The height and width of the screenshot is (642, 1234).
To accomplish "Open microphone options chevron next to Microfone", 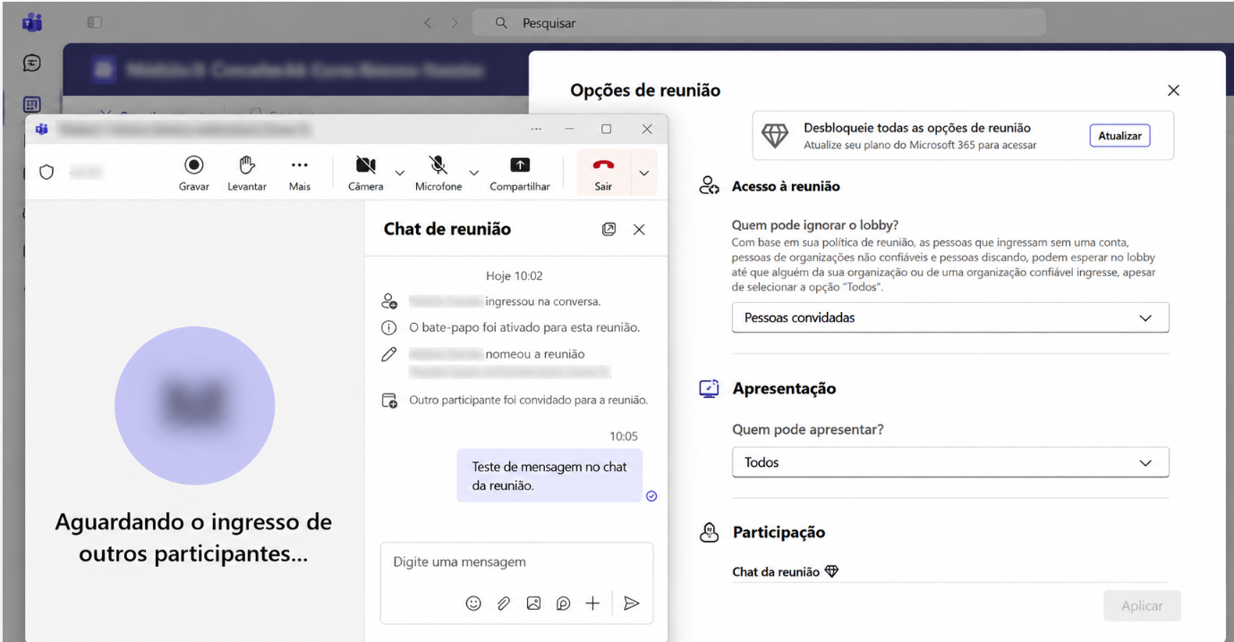I will pyautogui.click(x=474, y=173).
